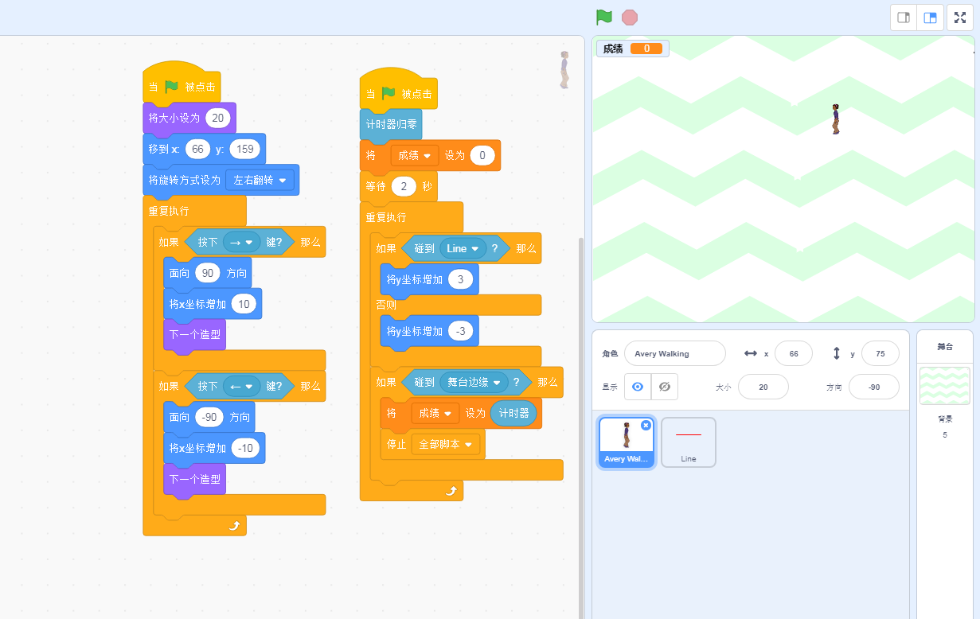Switch to small stage layout
This screenshot has height=619, width=980.
(x=904, y=18)
